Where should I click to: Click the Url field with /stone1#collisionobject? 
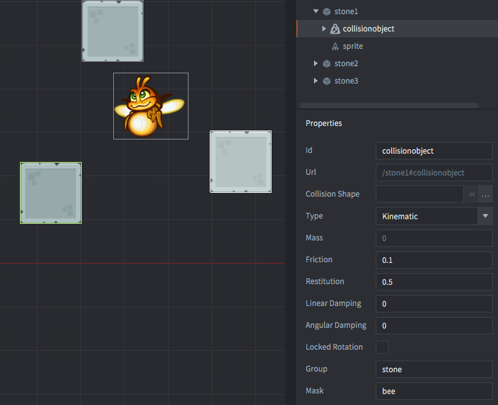click(434, 173)
